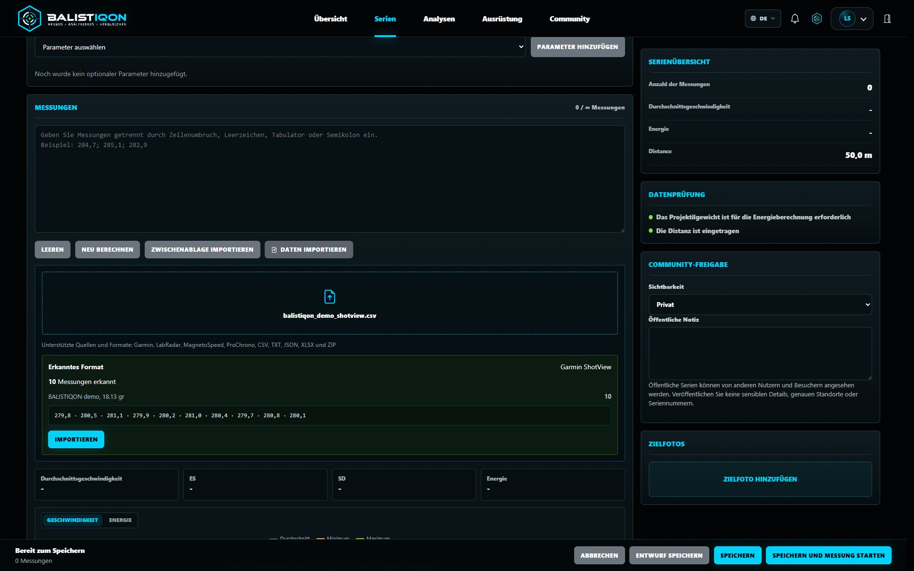Image resolution: width=914 pixels, height=571 pixels.
Task: Click the globe icon in language selector
Action: pyautogui.click(x=753, y=19)
